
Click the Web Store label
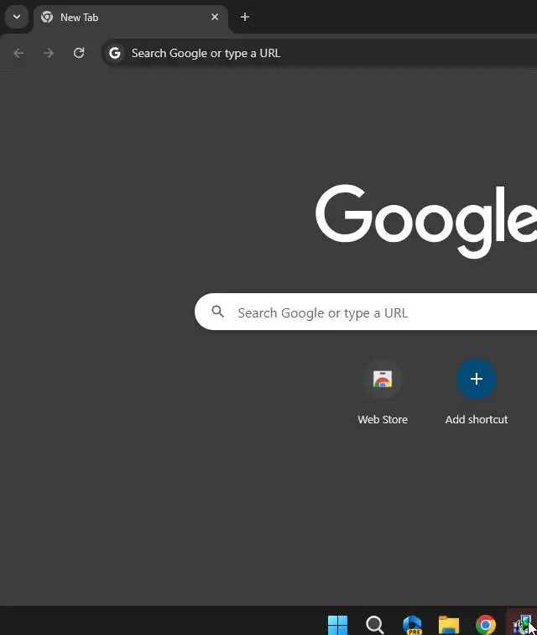[383, 420]
